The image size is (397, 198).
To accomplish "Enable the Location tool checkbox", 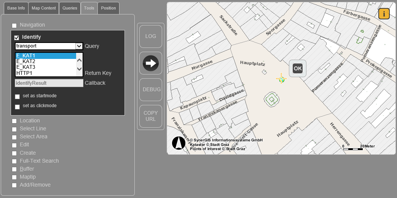I will click(x=14, y=121).
